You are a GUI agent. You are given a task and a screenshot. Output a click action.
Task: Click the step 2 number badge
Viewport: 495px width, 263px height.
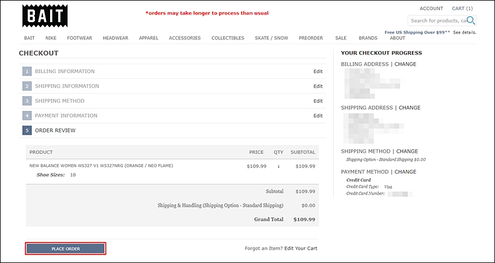click(x=27, y=86)
